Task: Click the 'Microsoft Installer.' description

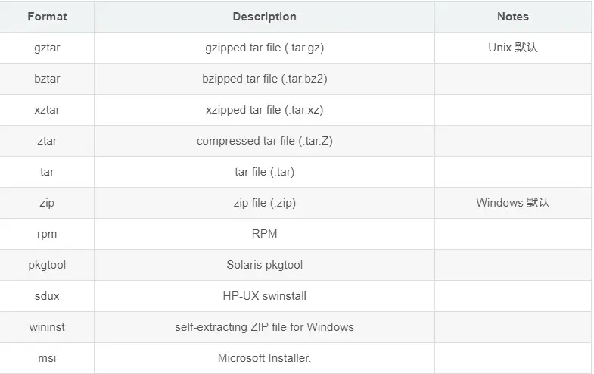Action: coord(264,358)
